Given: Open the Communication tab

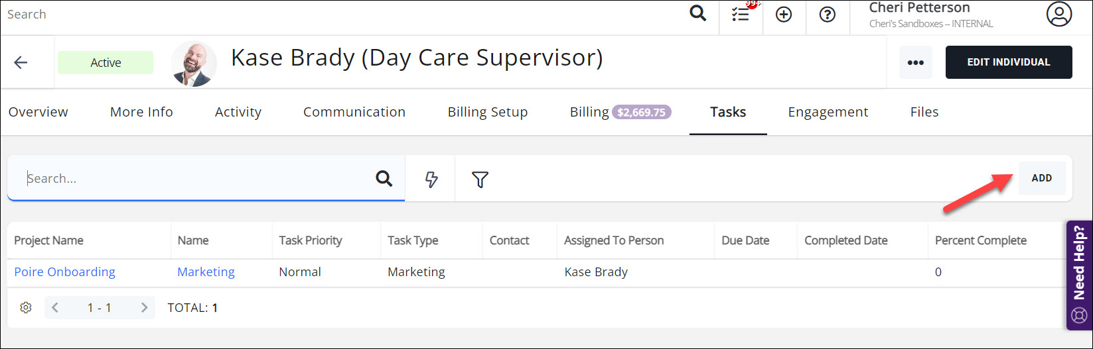Looking at the screenshot, I should pyautogui.click(x=354, y=112).
